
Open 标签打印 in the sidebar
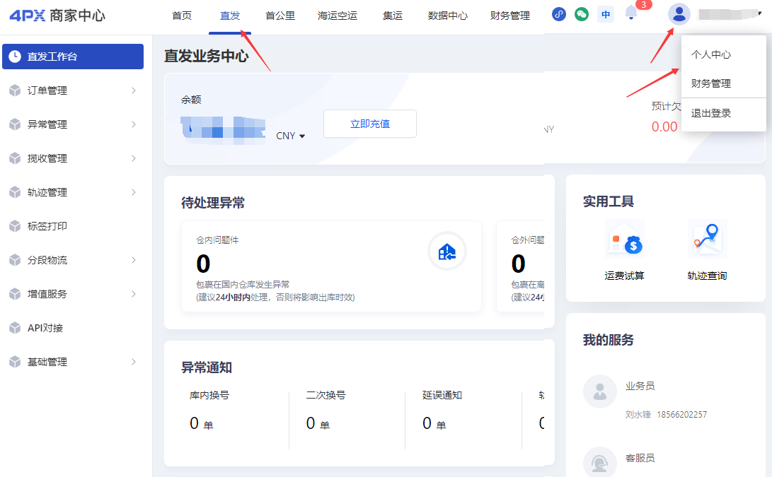(47, 226)
